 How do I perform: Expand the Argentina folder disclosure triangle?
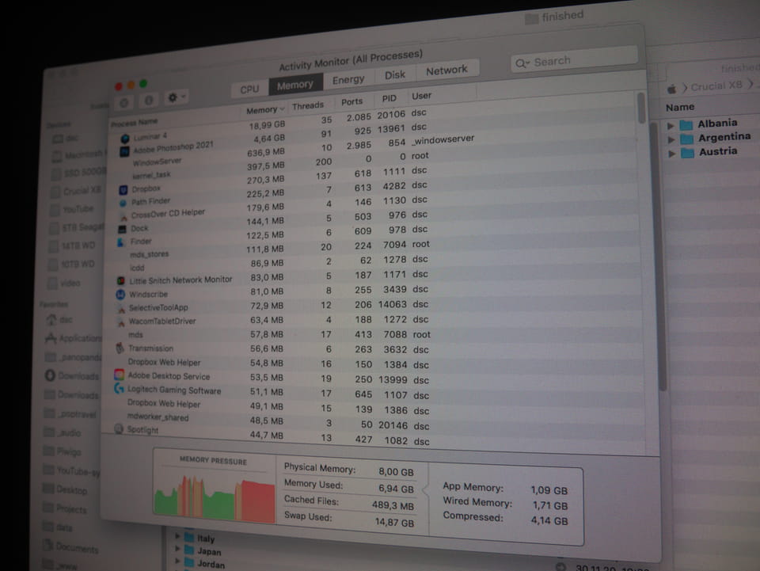[672, 139]
